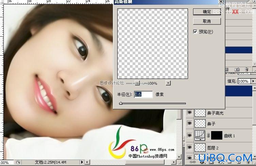Click the new snapshot camera icon
The height and width of the screenshot is (166, 256).
(x=237, y=69)
